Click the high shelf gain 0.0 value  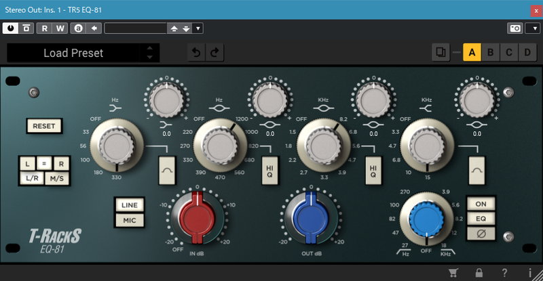click(477, 134)
